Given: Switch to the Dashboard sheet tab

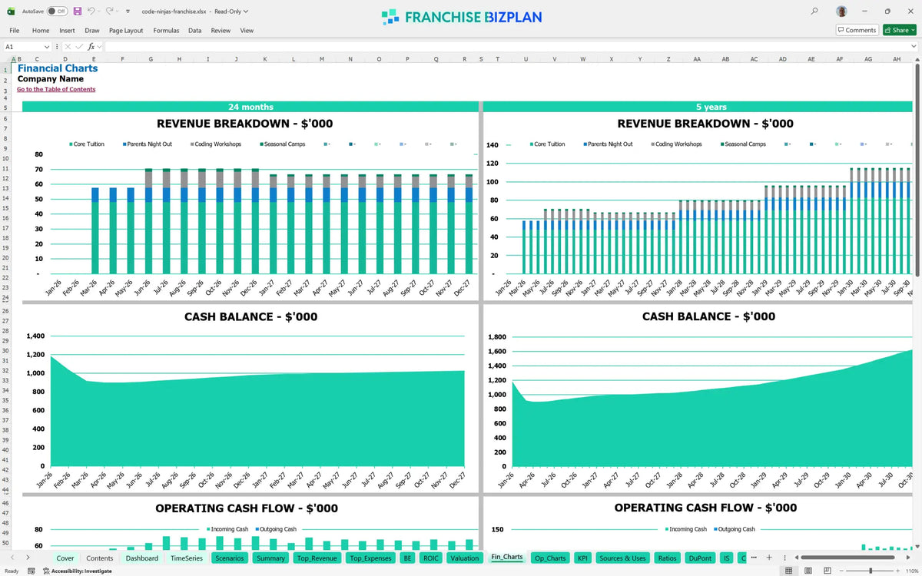Looking at the screenshot, I should tap(142, 558).
